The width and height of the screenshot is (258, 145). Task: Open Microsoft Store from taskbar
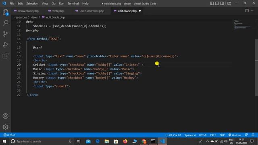coord(116,141)
